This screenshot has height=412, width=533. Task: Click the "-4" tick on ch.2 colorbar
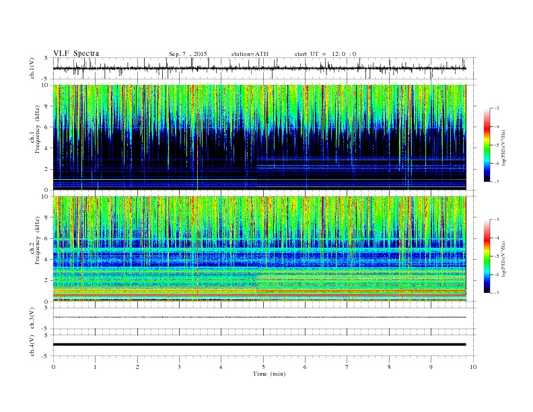tap(496, 238)
